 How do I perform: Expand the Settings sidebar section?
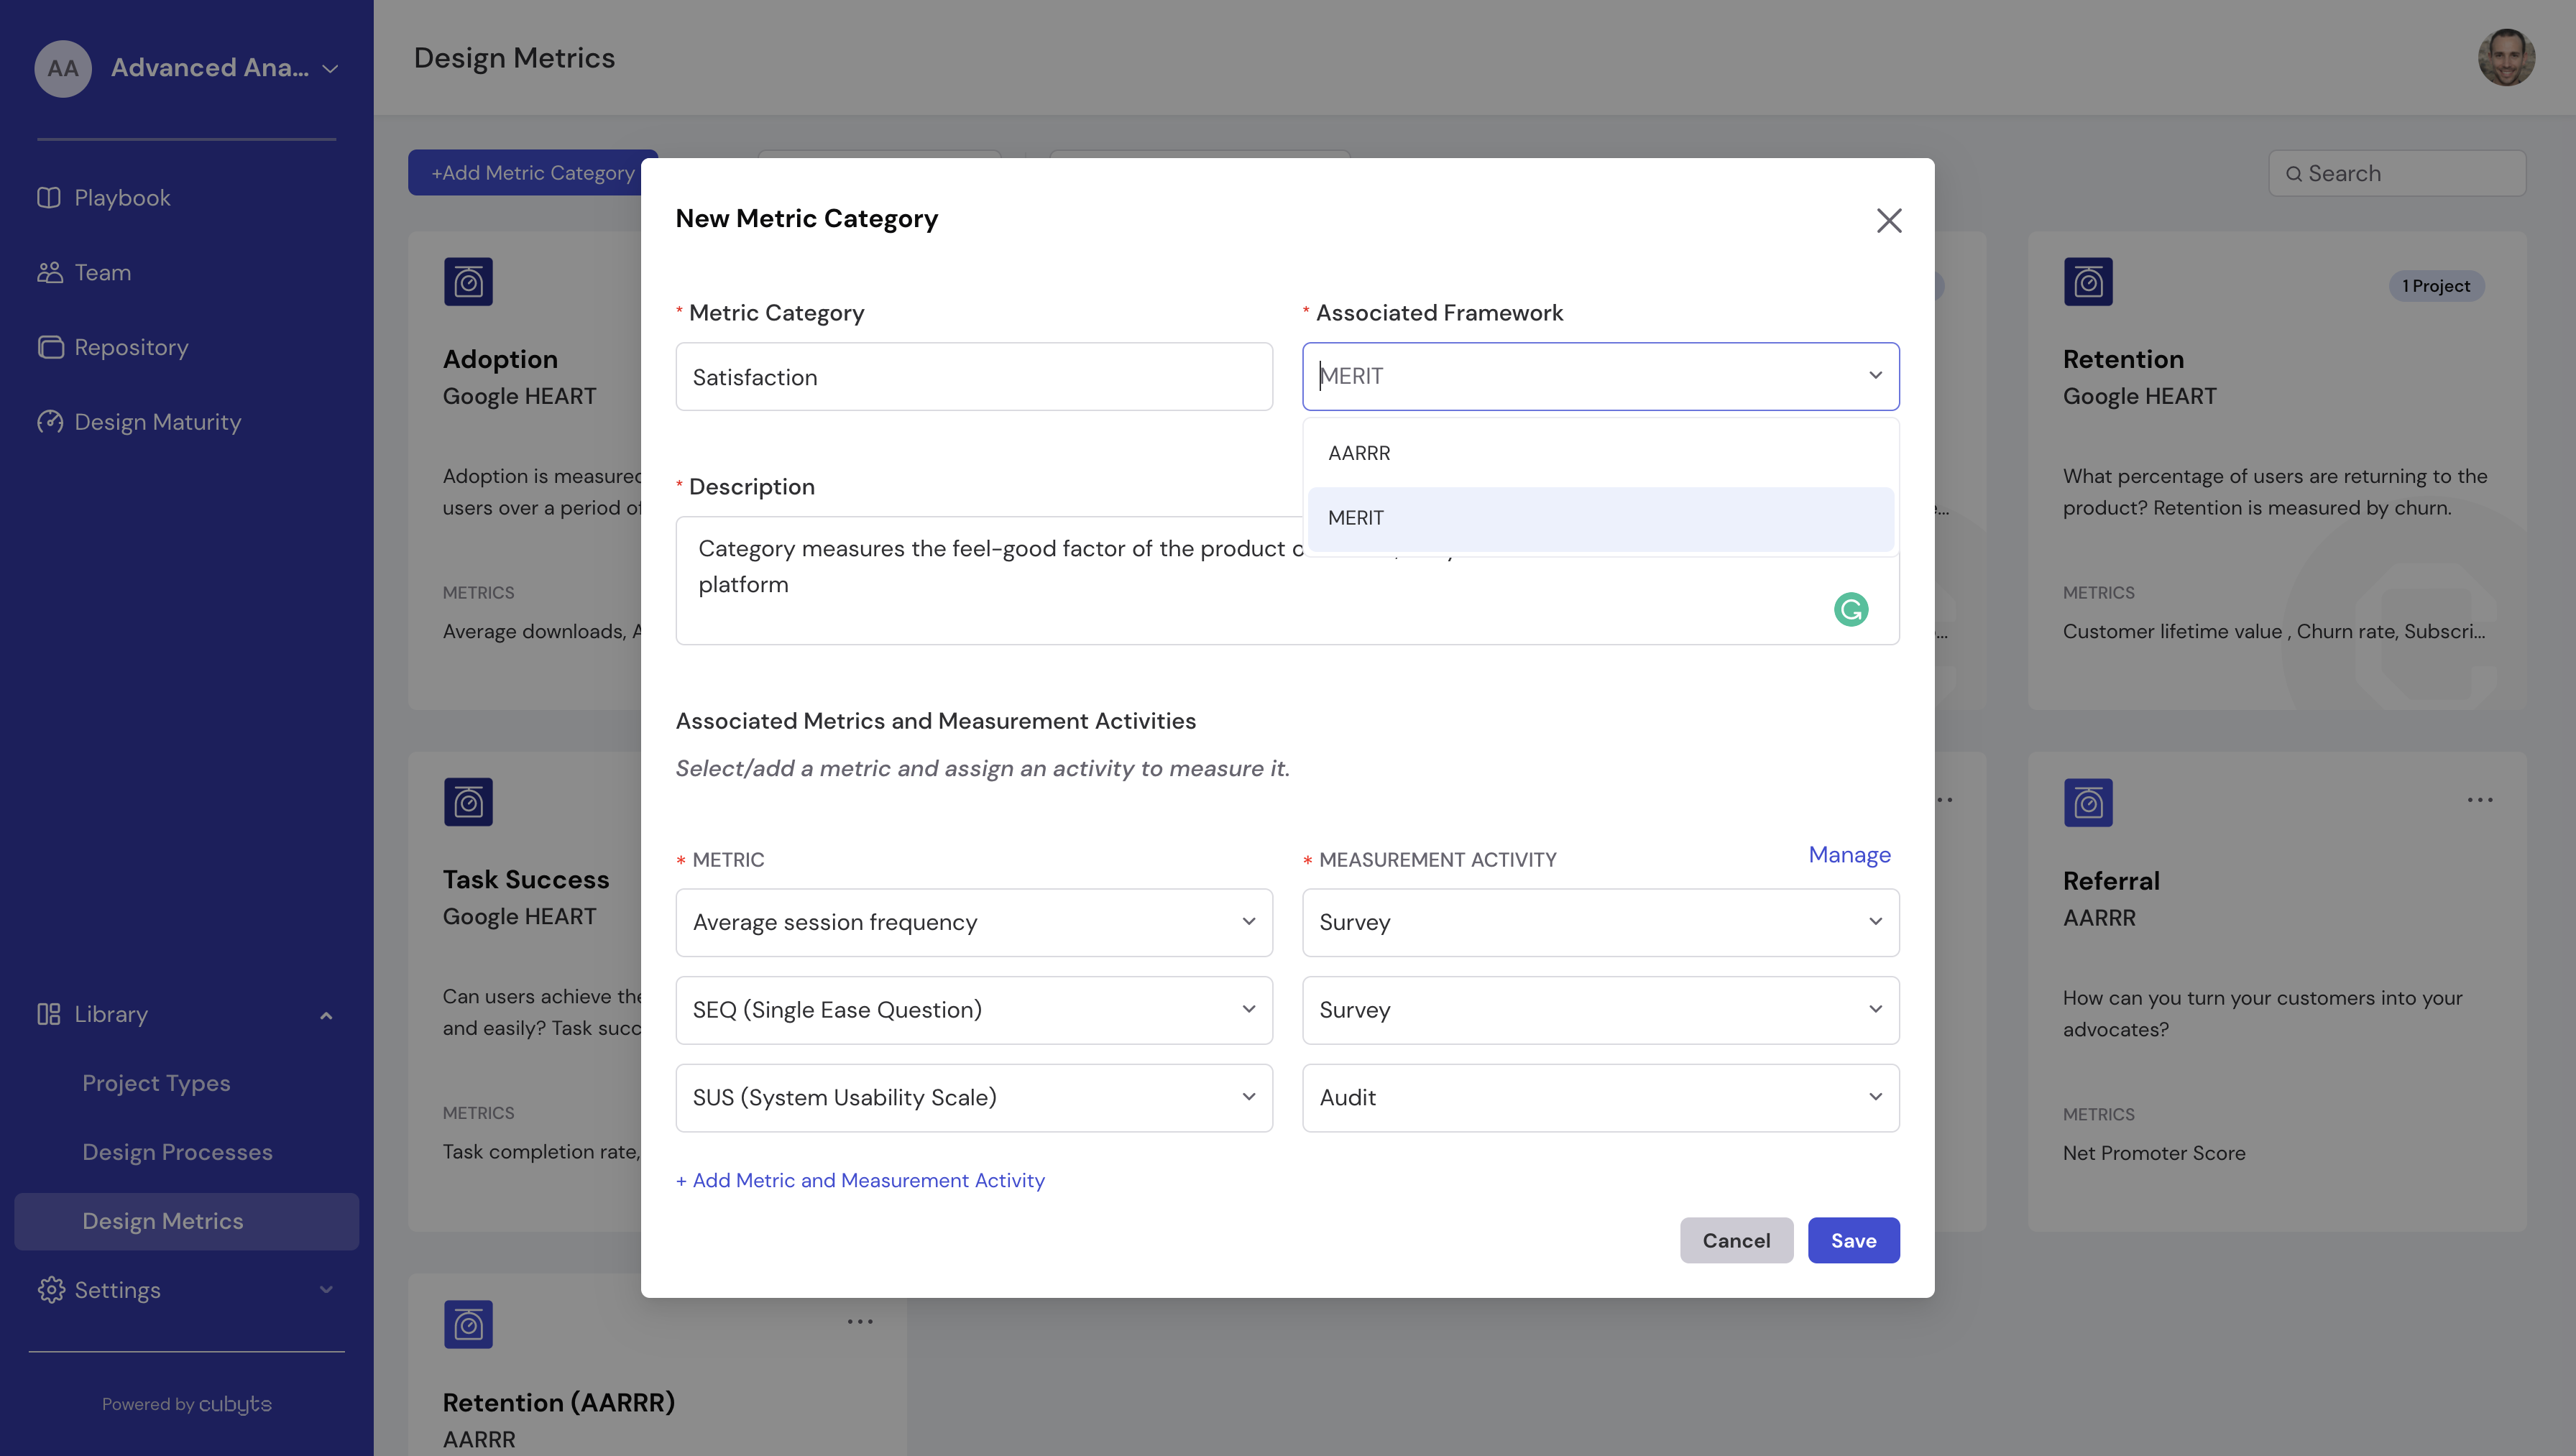(x=326, y=1290)
